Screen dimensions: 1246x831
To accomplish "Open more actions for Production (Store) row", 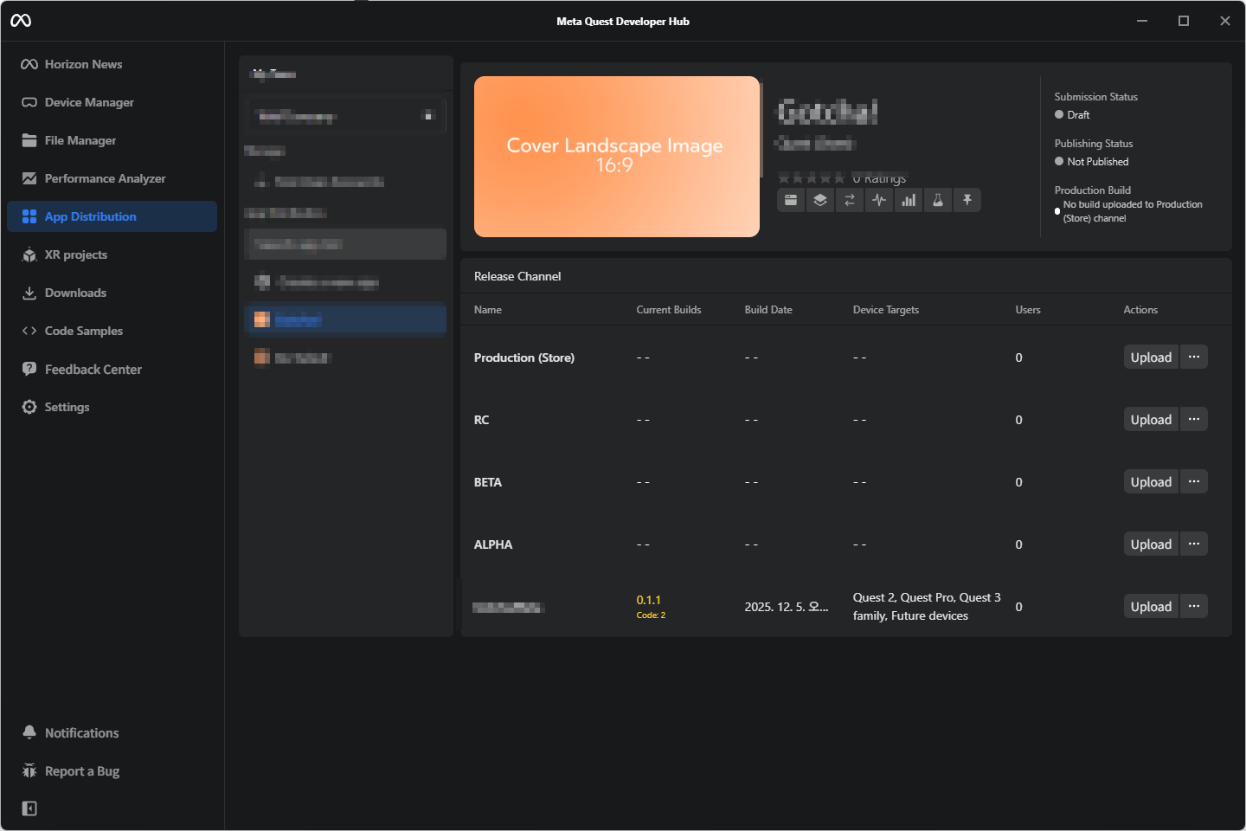I will click(x=1194, y=358).
